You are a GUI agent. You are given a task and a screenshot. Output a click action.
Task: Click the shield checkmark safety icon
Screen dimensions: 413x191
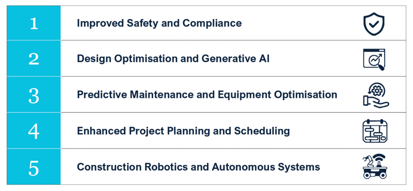tap(373, 23)
